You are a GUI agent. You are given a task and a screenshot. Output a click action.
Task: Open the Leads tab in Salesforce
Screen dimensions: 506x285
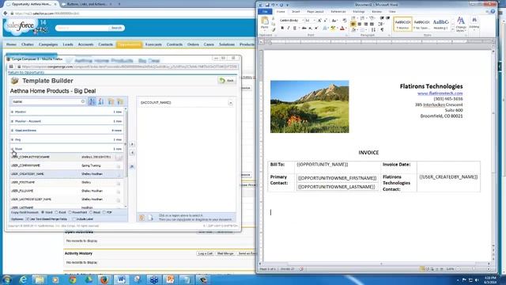coord(68,44)
